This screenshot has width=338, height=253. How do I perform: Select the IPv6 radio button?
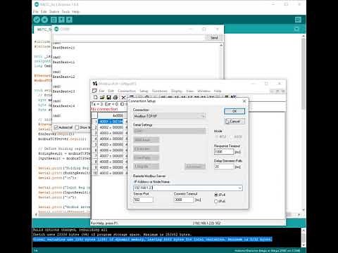216,202
